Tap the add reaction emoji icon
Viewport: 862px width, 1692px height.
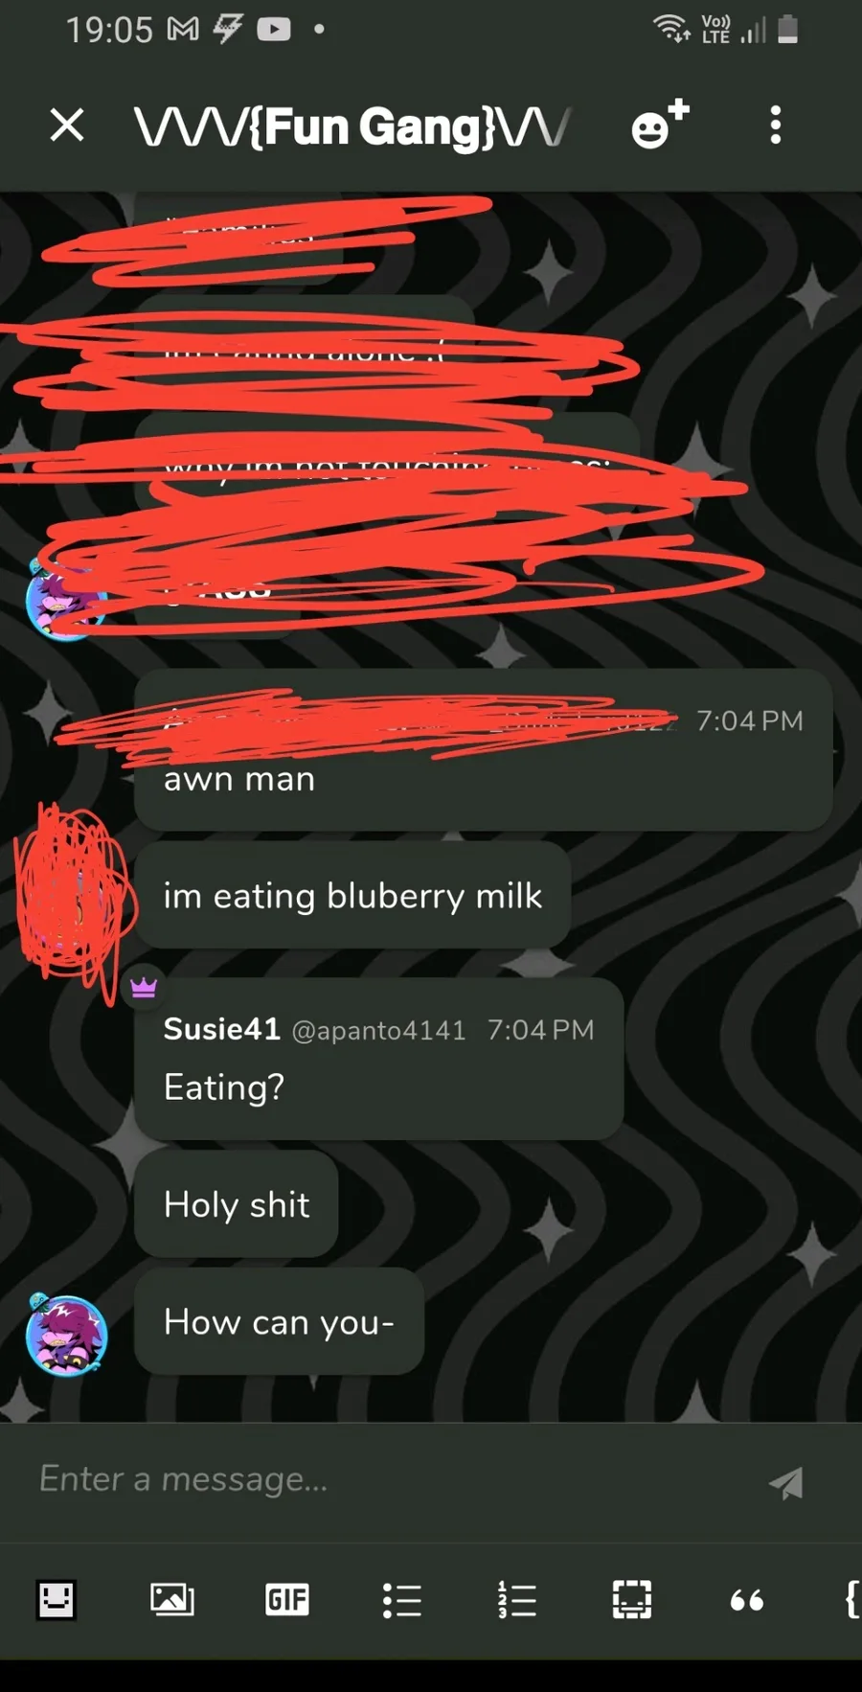coord(660,124)
